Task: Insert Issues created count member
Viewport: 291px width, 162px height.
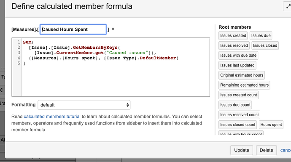Action: pyautogui.click(x=238, y=95)
